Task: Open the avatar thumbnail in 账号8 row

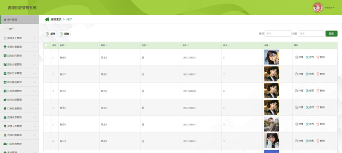Action: (271, 57)
